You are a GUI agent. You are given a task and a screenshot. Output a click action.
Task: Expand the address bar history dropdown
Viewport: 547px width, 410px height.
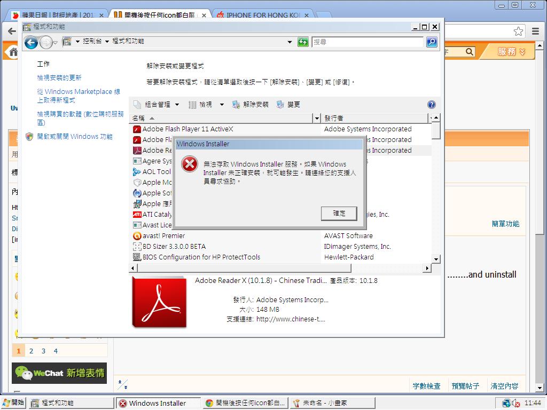click(290, 42)
